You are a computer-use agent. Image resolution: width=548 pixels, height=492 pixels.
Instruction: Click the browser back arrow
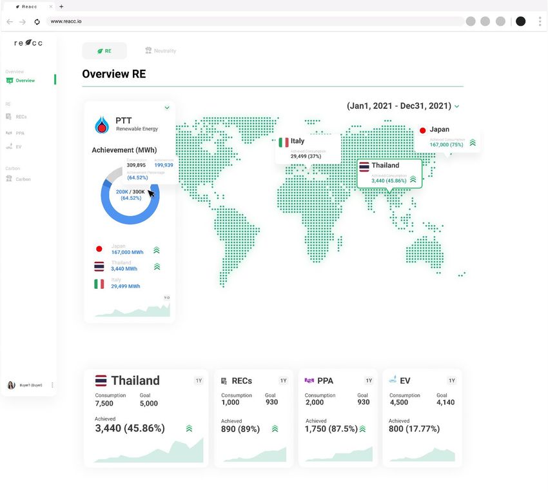pyautogui.click(x=10, y=22)
